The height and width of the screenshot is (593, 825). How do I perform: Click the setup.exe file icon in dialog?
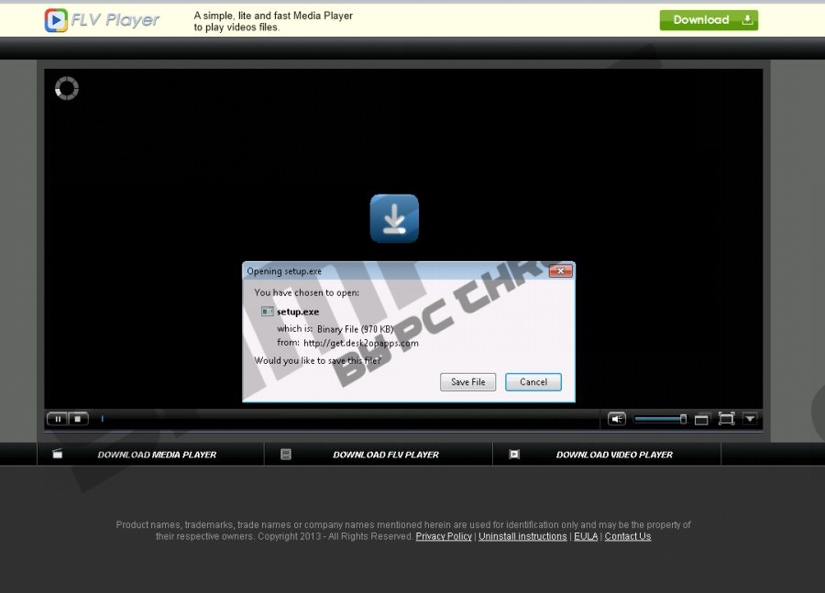coord(267,312)
